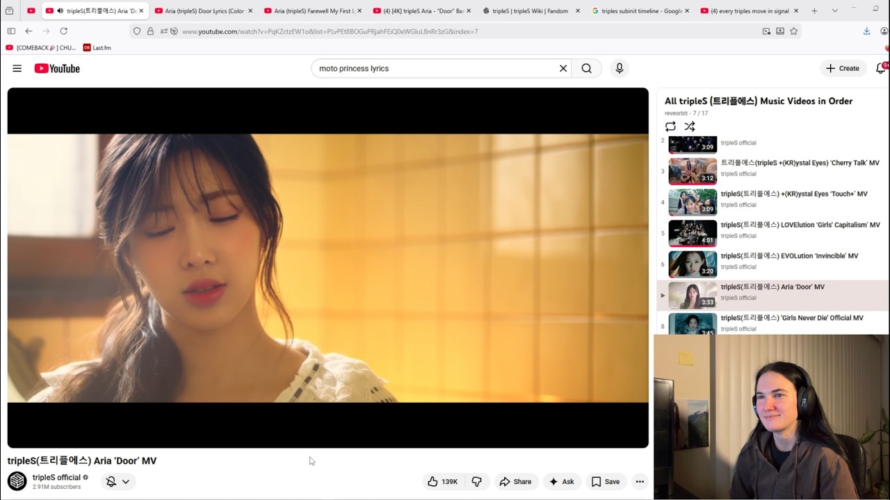Open the workspaces icon at tab bar start

[9, 10]
